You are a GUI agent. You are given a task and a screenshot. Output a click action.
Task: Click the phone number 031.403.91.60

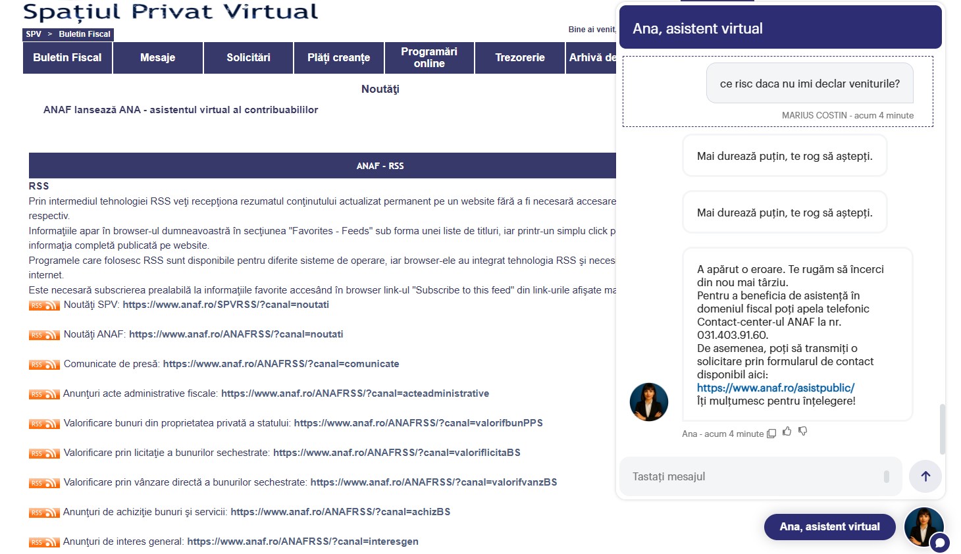tap(733, 335)
